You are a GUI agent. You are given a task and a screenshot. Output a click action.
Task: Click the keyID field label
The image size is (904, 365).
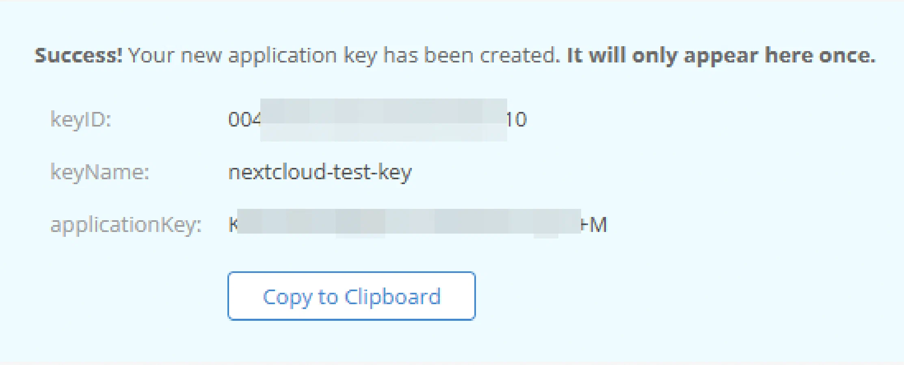[81, 120]
